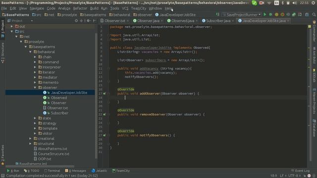The height and width of the screenshot is (178, 317).
Task: Click override gutter icon beside removeObserver method
Action: coord(105,114)
